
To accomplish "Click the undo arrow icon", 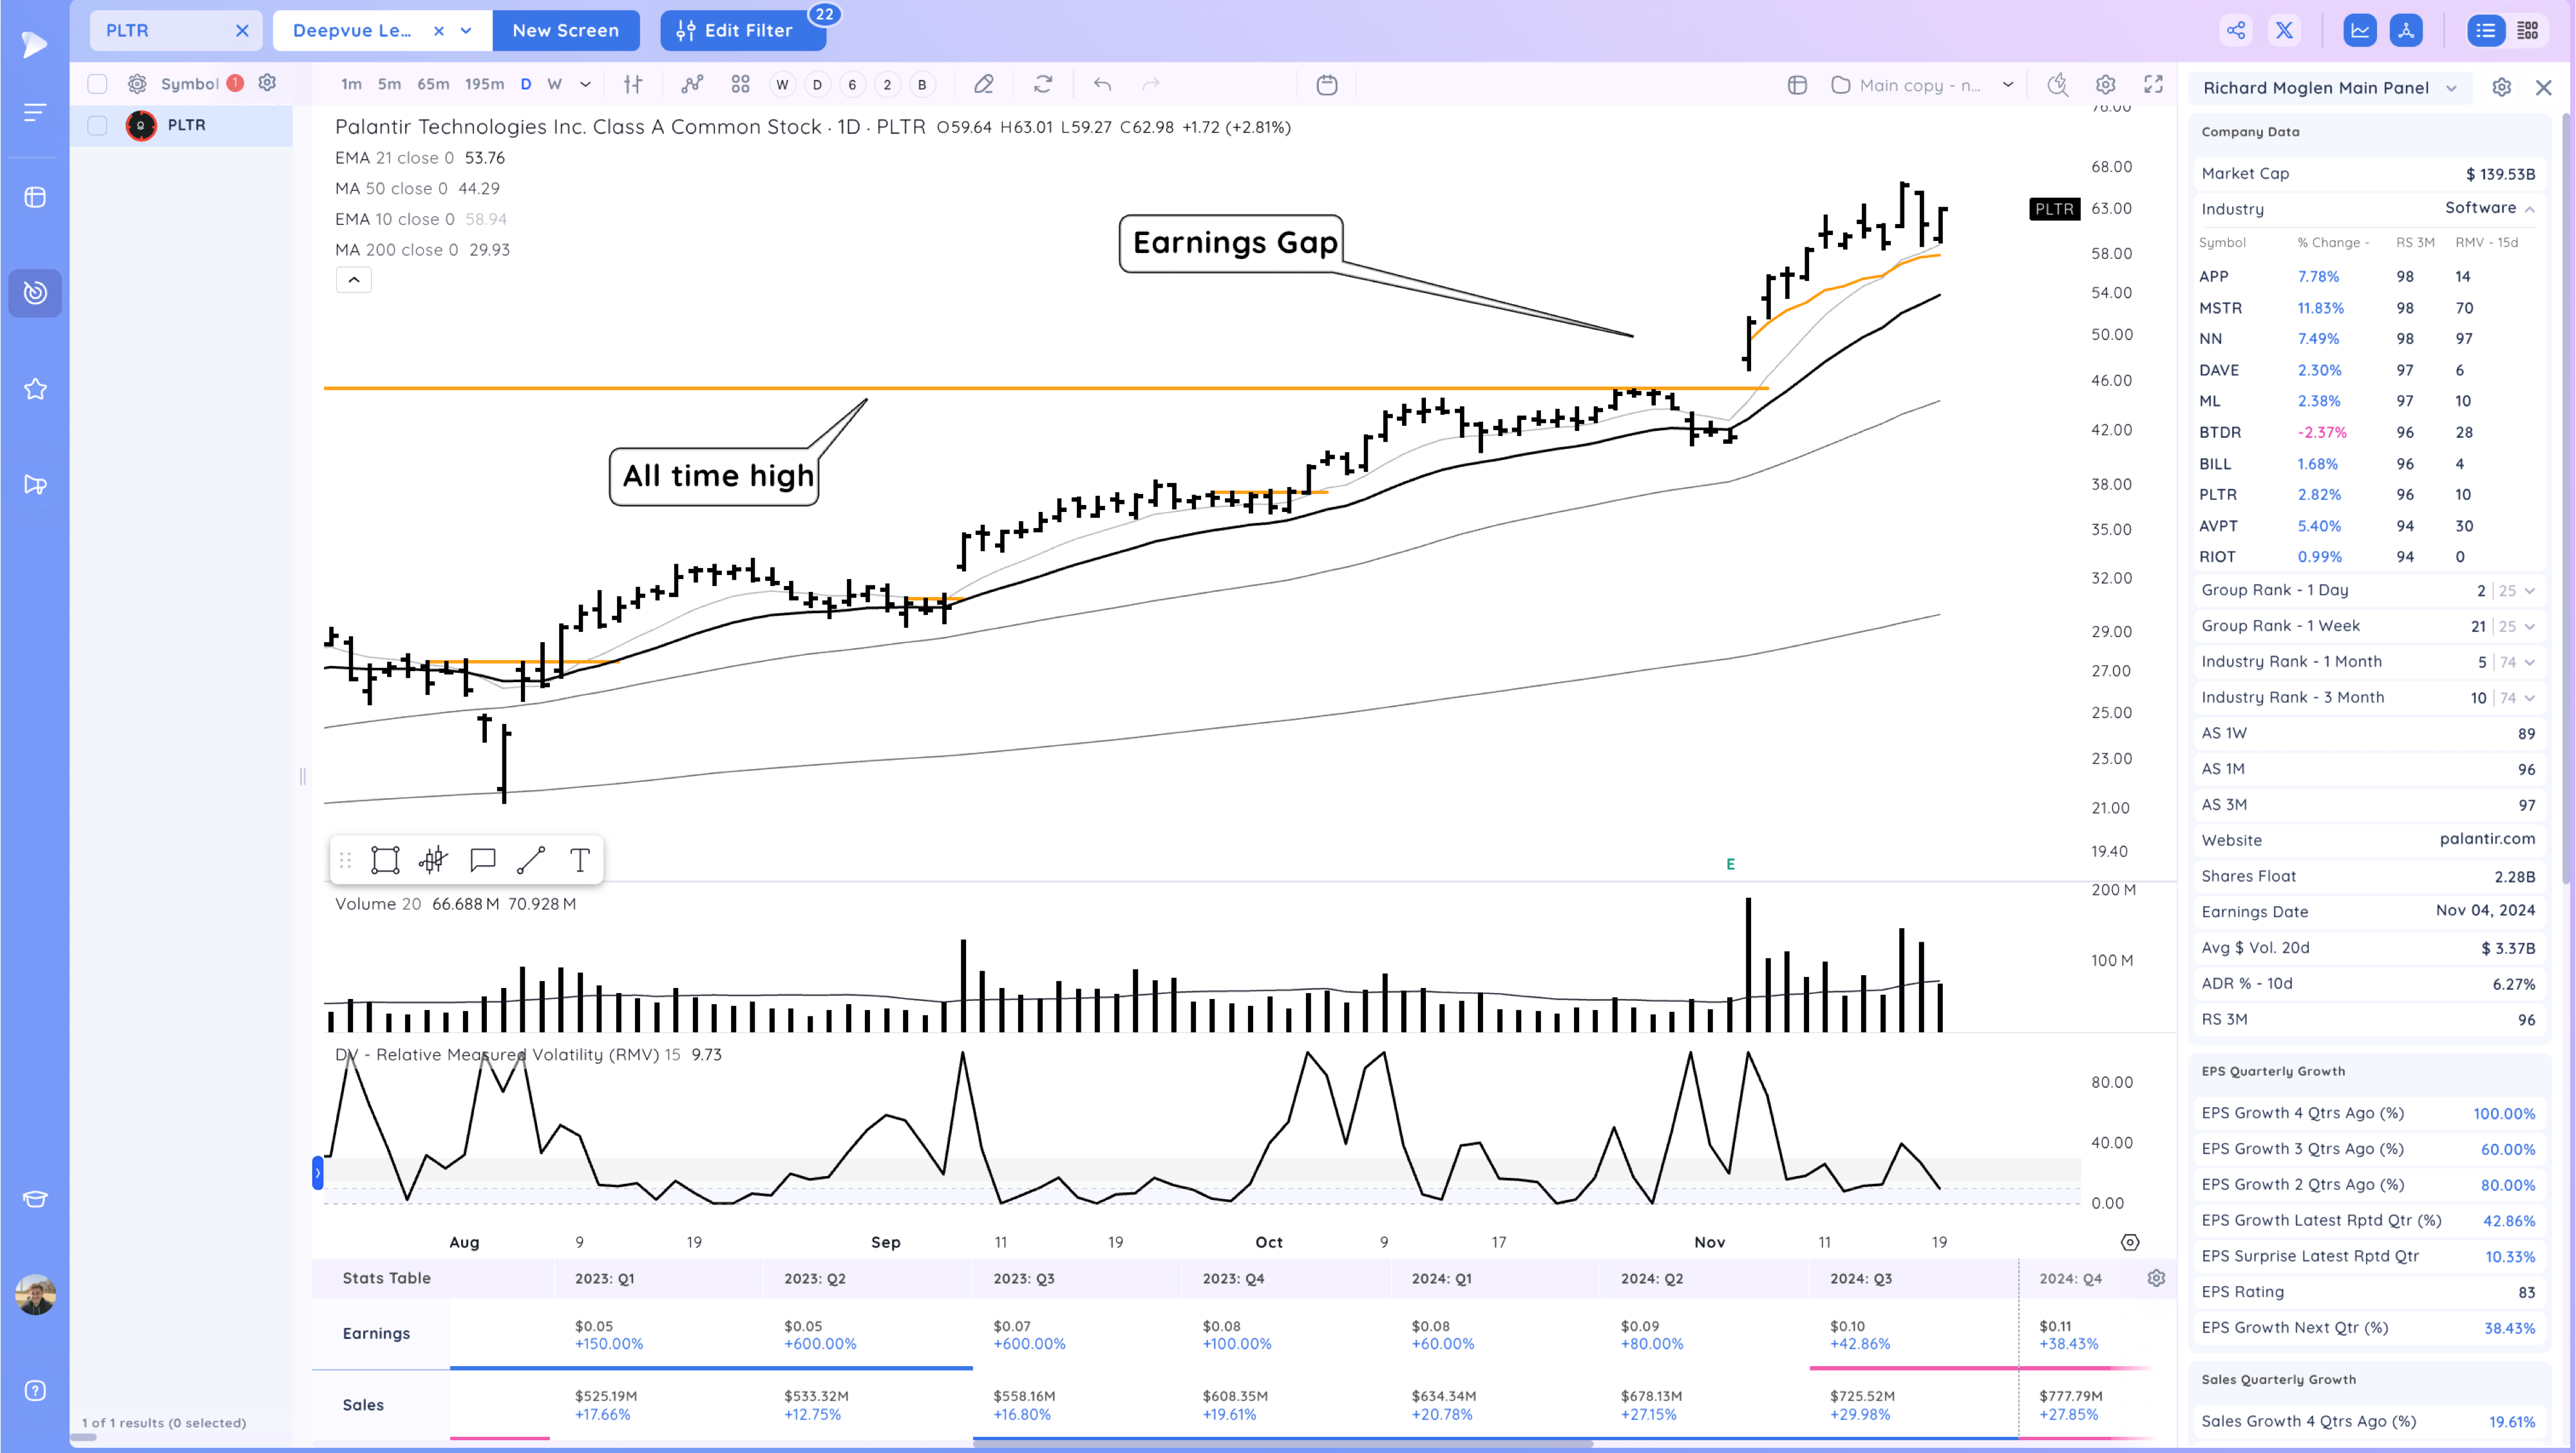I will 1102,85.
